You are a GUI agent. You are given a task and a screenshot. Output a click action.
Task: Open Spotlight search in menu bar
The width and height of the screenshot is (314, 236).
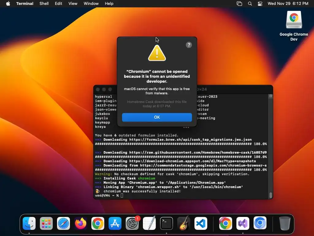coord(250,4)
